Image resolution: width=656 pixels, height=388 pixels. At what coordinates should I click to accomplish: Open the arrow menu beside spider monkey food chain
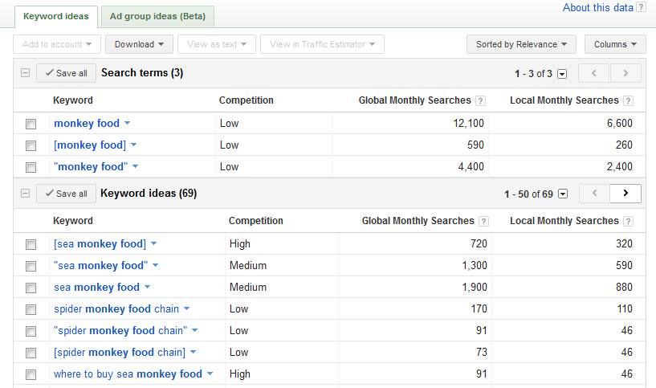(x=186, y=309)
